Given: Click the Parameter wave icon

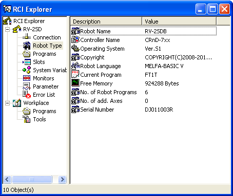Looking at the screenshot, I should pos(27,86).
